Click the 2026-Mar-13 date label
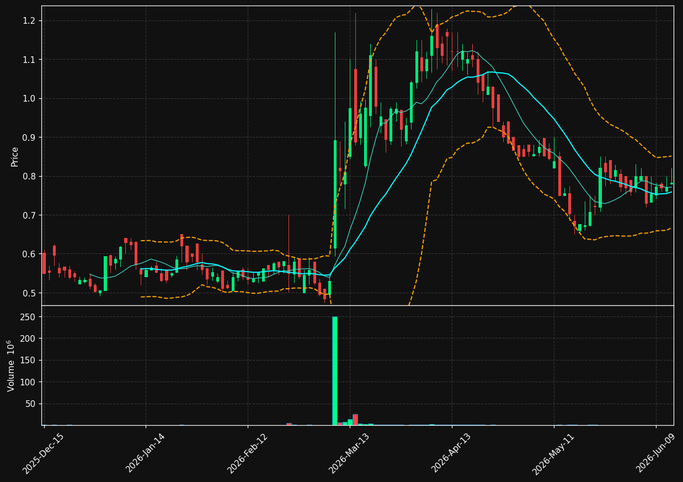 coord(350,453)
